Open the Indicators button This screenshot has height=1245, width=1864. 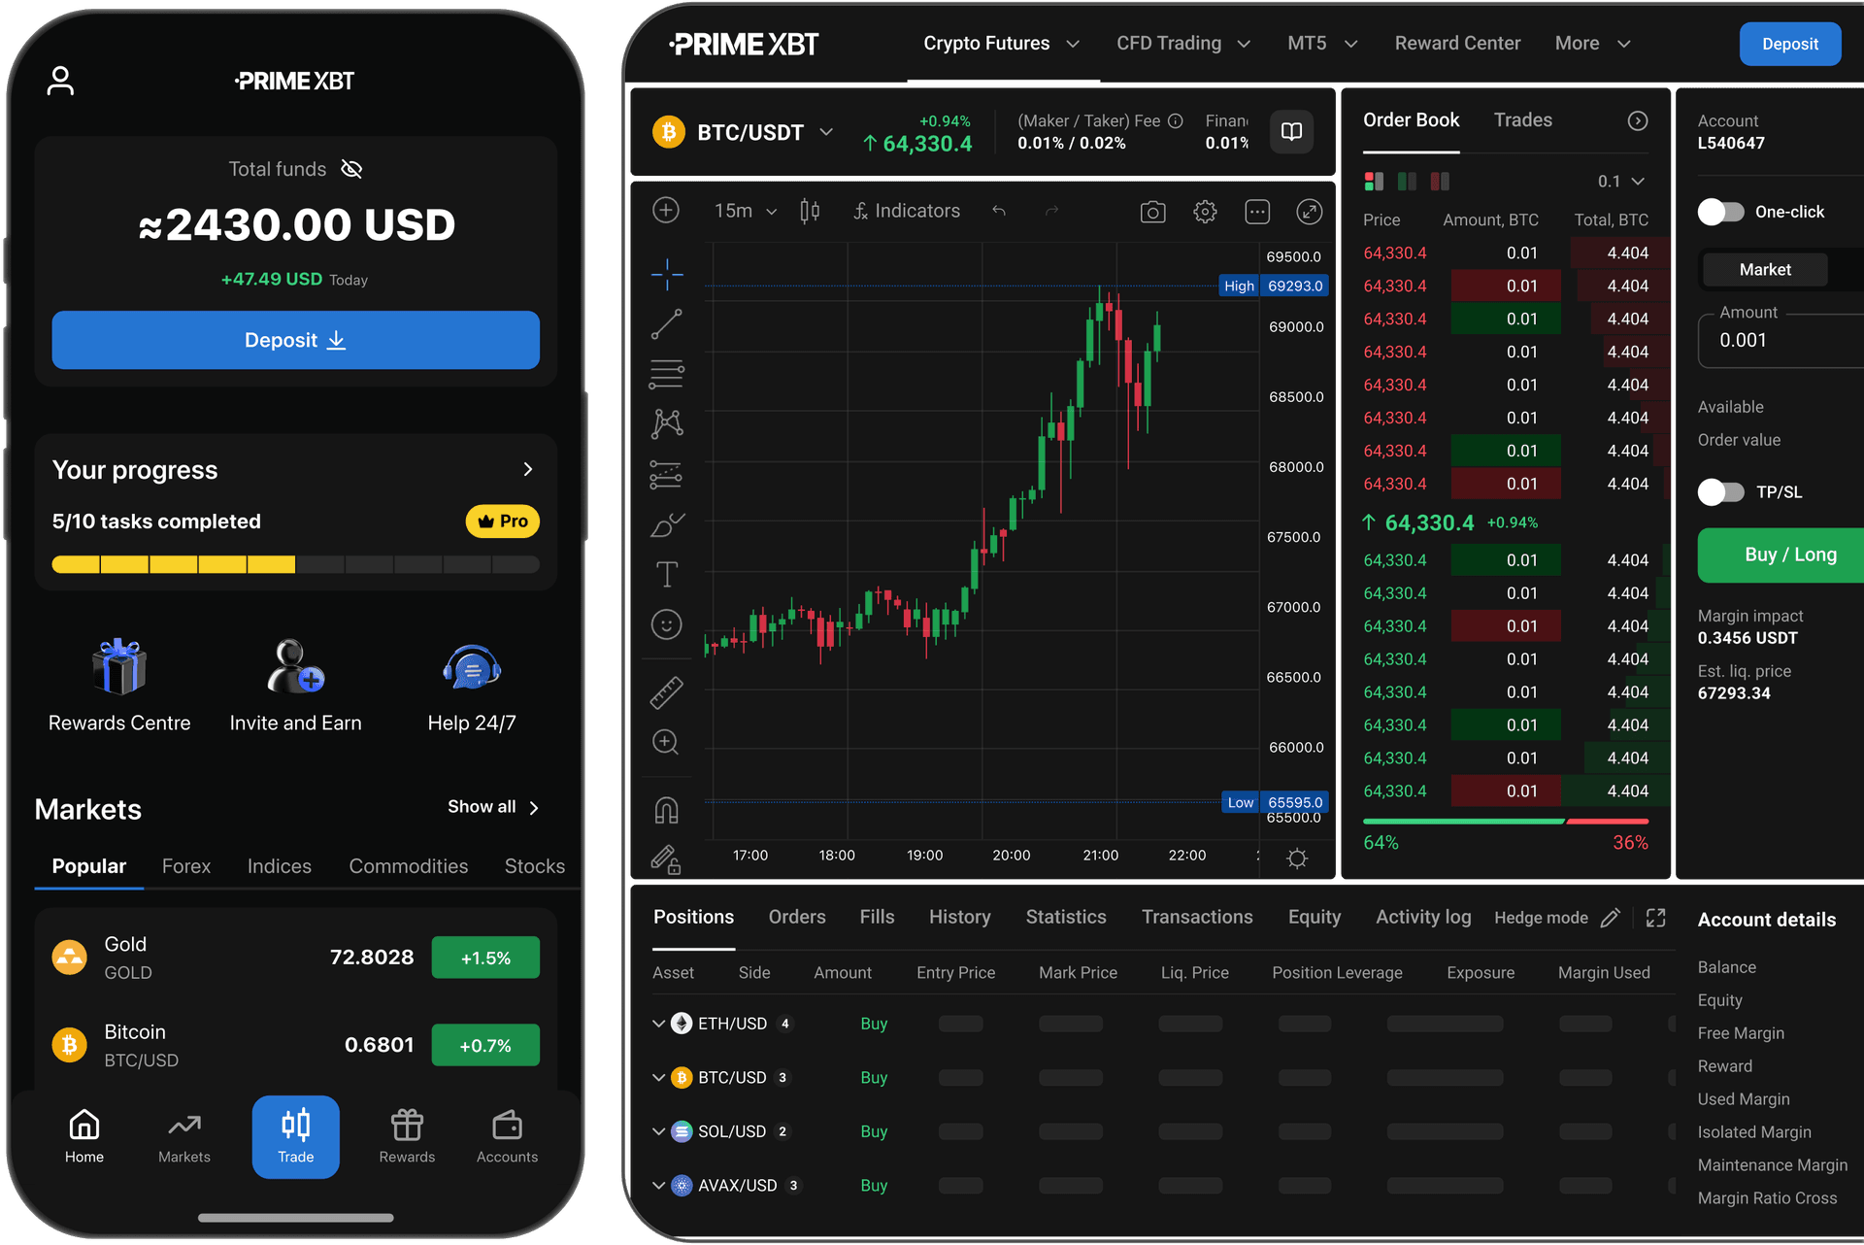pyautogui.click(x=907, y=211)
